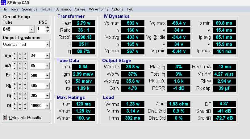Click the Transformer Heat value 2.79 w
250x139 pixels.
84,23
